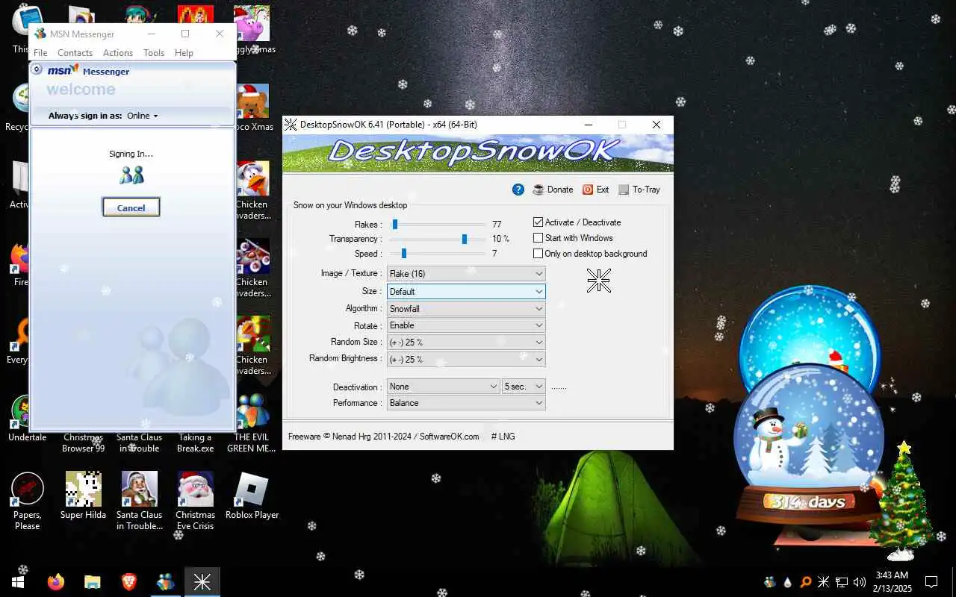
Task: Select the Roblox Player desktop icon
Action: tap(252, 496)
